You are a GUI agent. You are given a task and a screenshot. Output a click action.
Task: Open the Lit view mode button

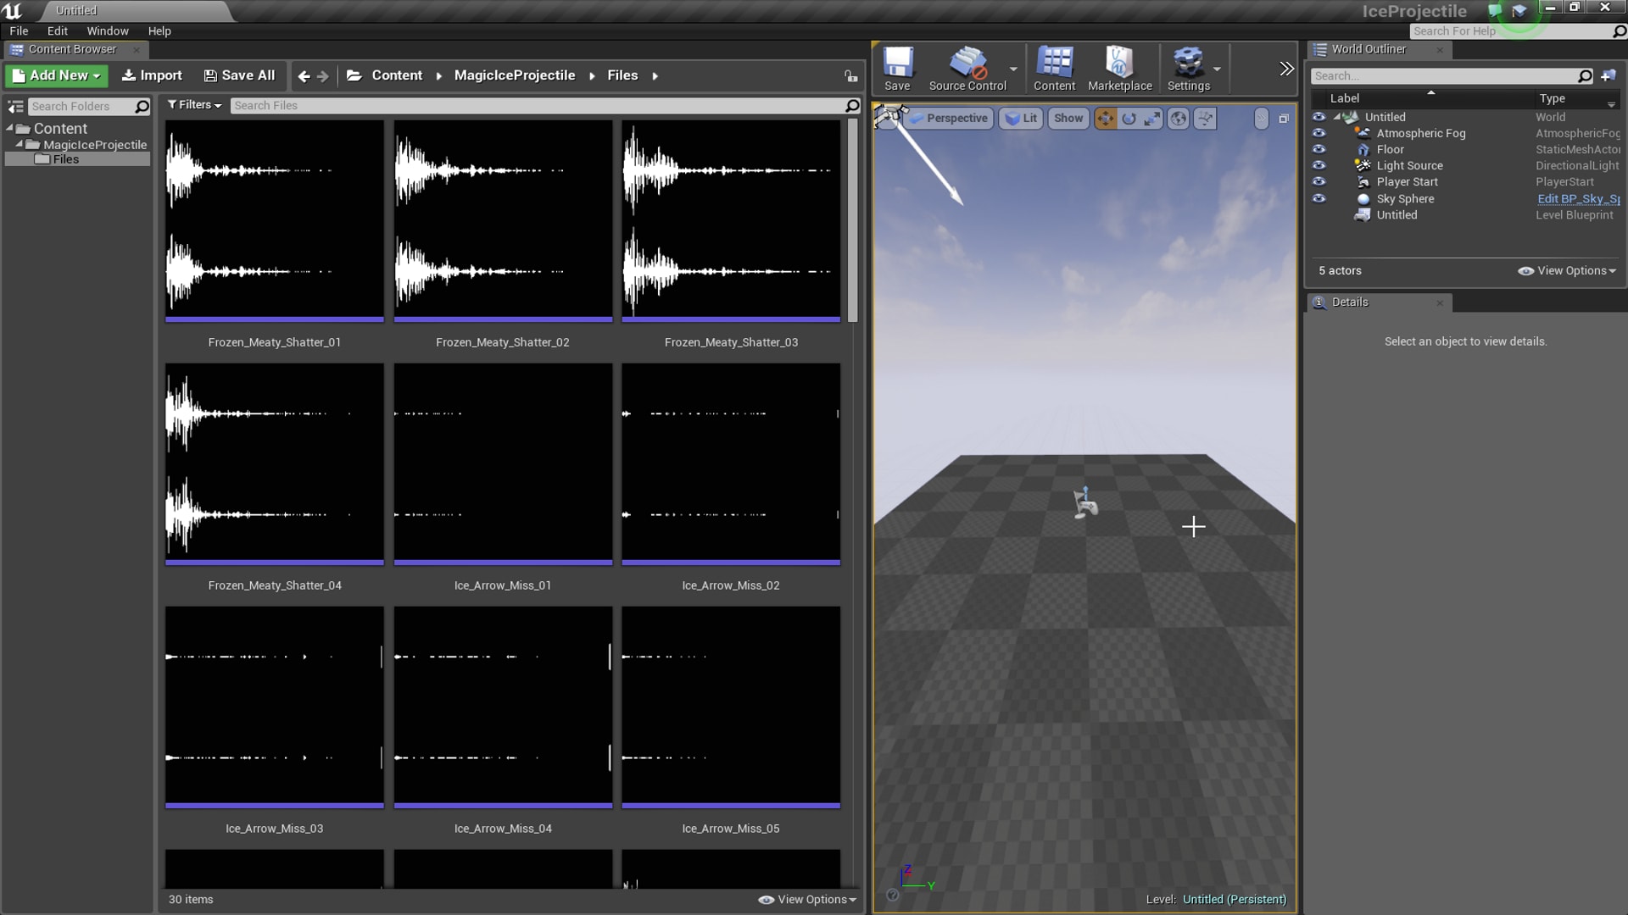[1021, 119]
